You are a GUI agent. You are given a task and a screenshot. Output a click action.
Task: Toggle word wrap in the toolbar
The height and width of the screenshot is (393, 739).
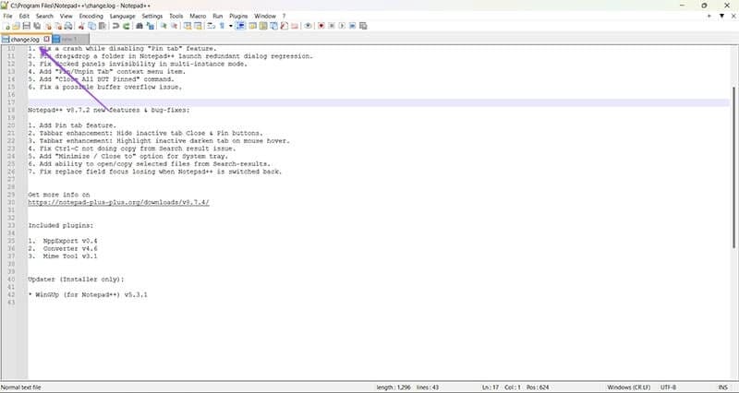tap(212, 26)
